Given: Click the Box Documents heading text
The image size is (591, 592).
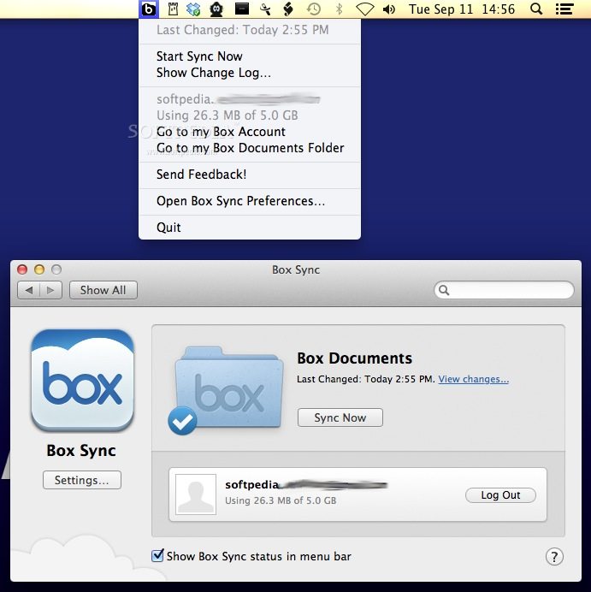Looking at the screenshot, I should (x=354, y=358).
